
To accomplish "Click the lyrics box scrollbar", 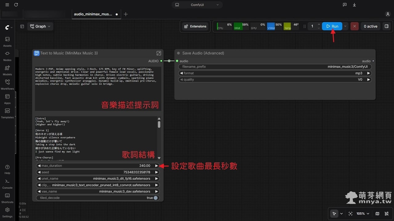I will [x=159, y=124].
